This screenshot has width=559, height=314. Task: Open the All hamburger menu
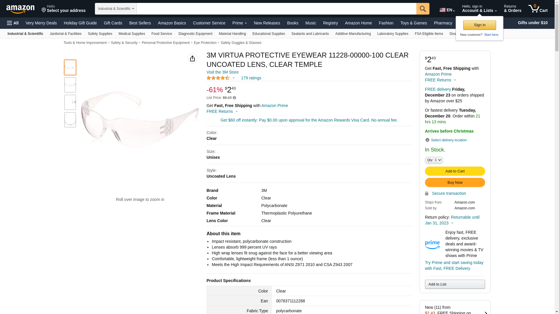coord(13,23)
